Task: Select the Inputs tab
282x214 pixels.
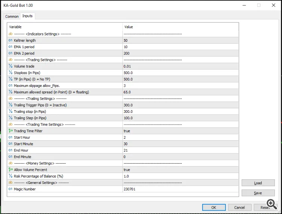Action: (27, 16)
